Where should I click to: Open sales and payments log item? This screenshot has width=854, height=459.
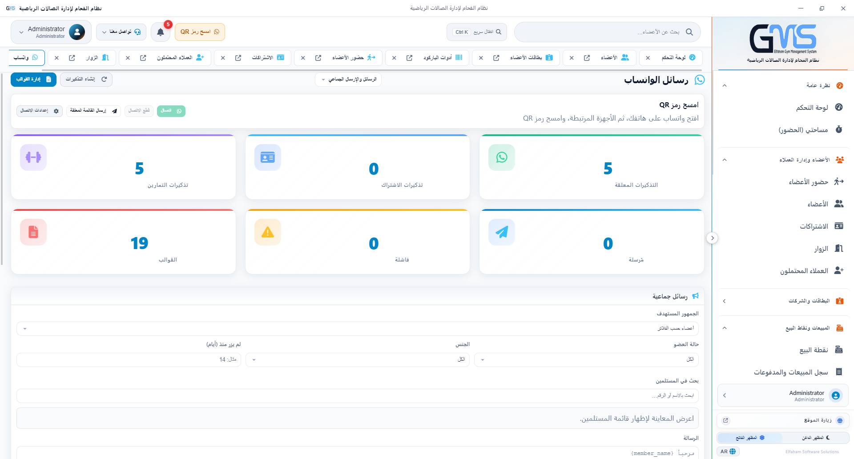783,372
